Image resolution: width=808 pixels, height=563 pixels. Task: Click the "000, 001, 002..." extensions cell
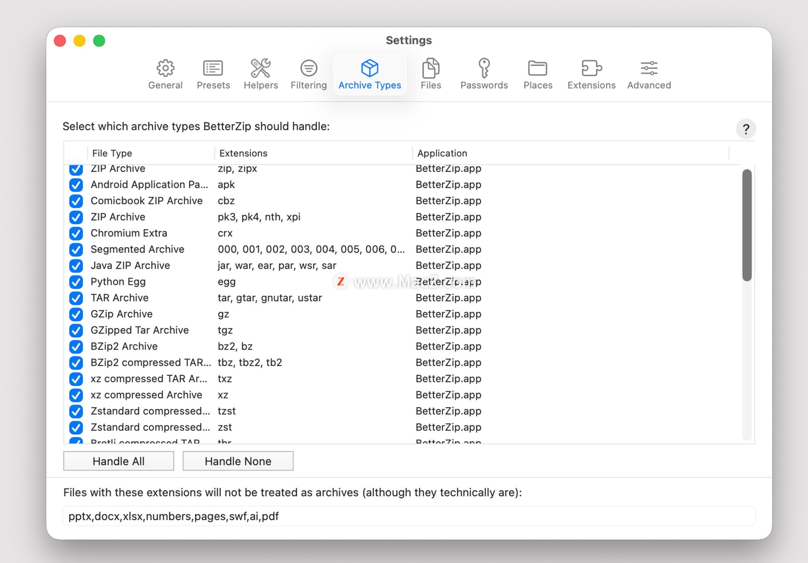311,249
